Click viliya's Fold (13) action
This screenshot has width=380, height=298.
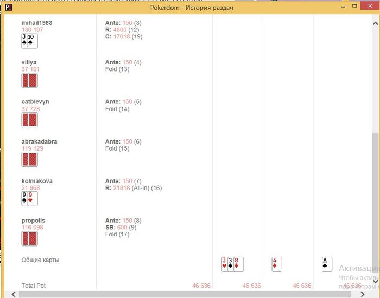click(117, 69)
